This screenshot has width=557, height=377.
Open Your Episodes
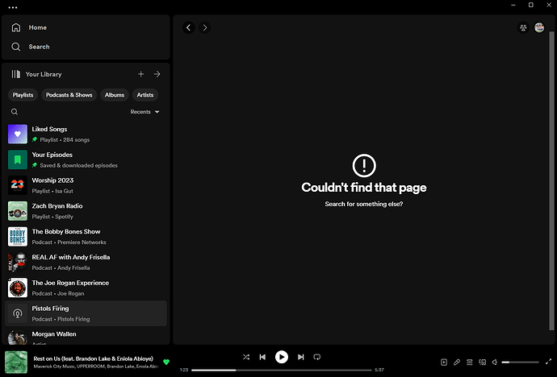[x=86, y=159]
